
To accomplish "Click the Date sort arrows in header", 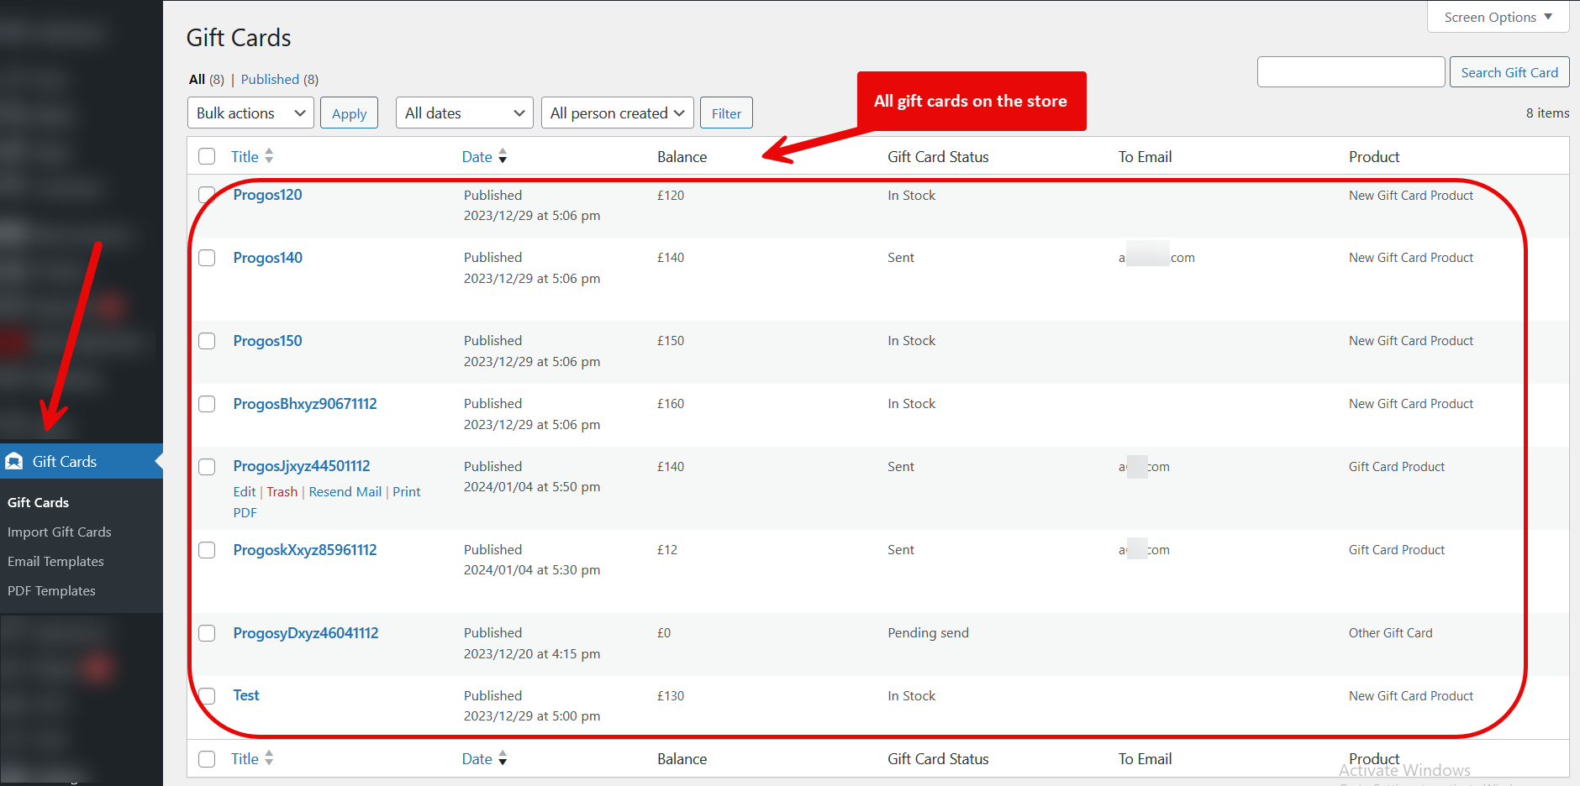I will (503, 156).
